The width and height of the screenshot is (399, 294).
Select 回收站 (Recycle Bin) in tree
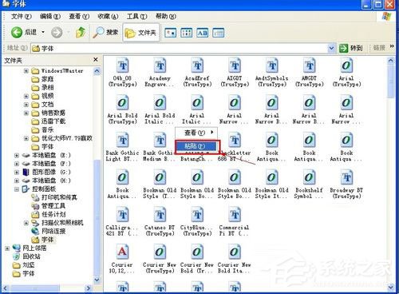26,256
